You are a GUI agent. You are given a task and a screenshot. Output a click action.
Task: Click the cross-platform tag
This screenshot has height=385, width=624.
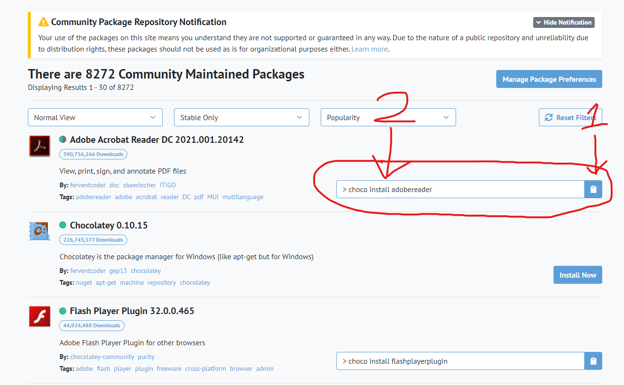pos(206,368)
